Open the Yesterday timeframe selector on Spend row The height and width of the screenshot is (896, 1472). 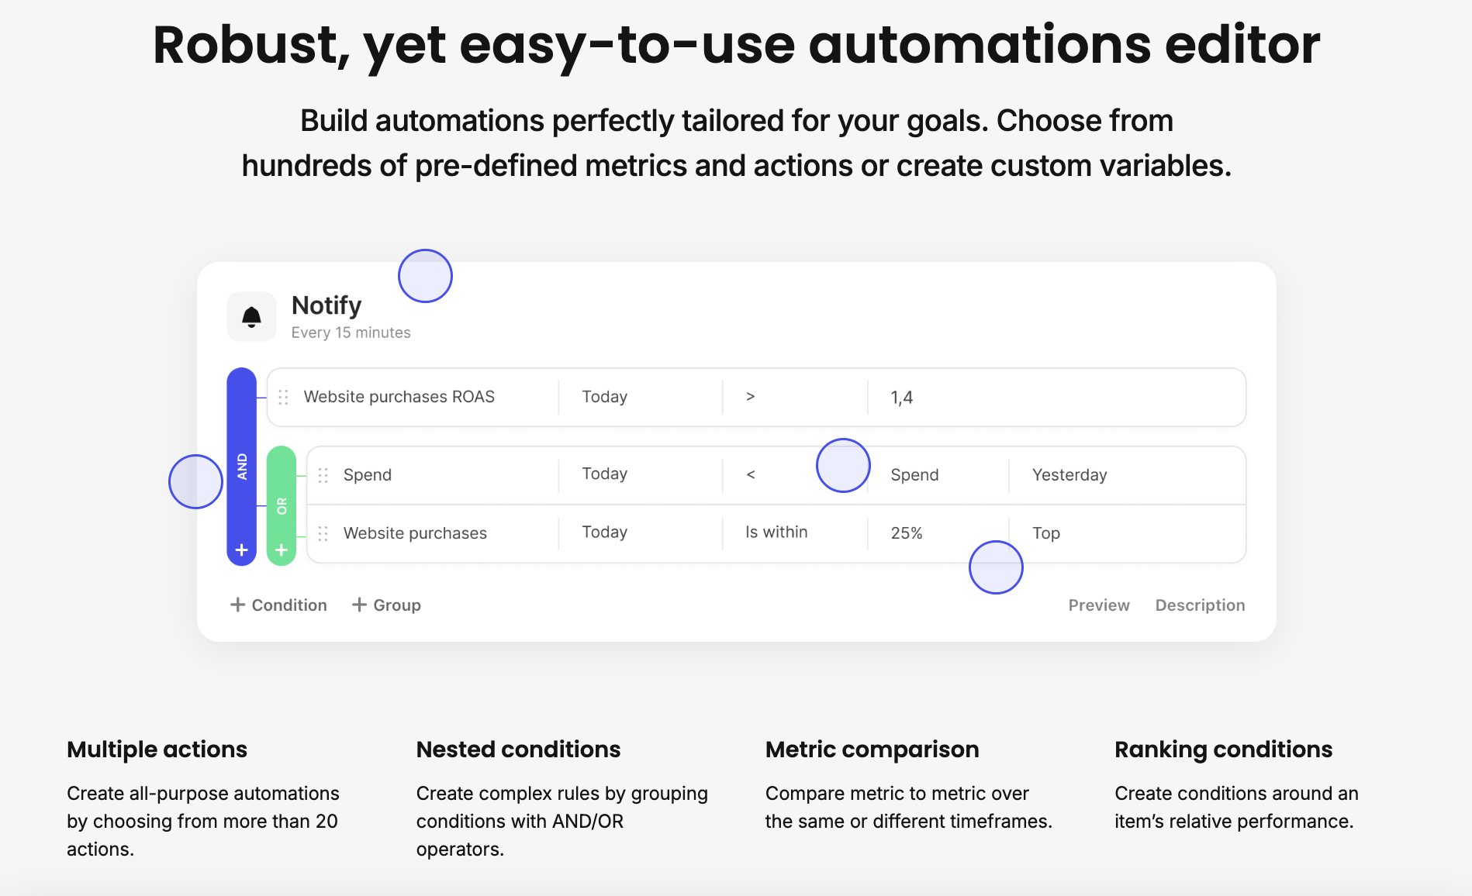1068,474
